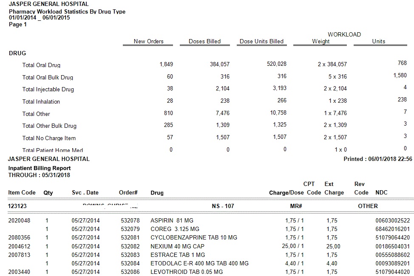Click the DRUG section heading
The width and height of the screenshot is (414, 276).
[17, 54]
